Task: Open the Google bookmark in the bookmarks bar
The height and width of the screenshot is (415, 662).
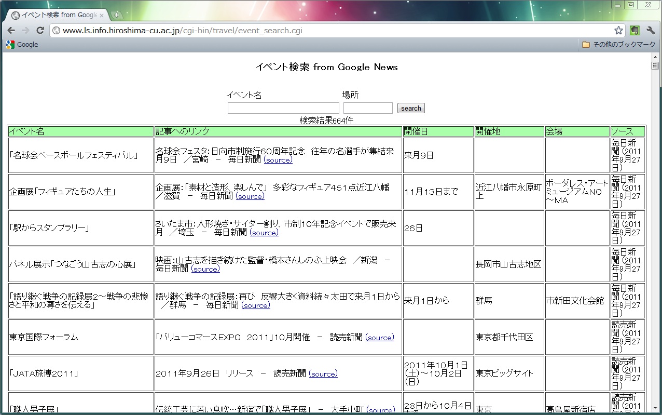Action: click(x=22, y=45)
